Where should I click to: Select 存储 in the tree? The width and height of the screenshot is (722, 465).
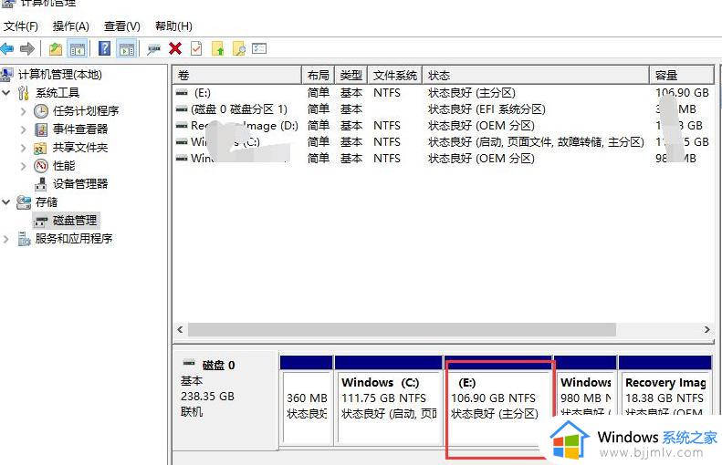point(47,201)
